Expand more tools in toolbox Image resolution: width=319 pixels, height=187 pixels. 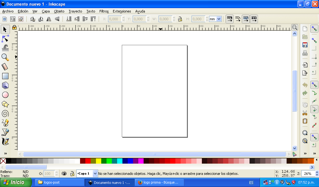(x=6, y=153)
